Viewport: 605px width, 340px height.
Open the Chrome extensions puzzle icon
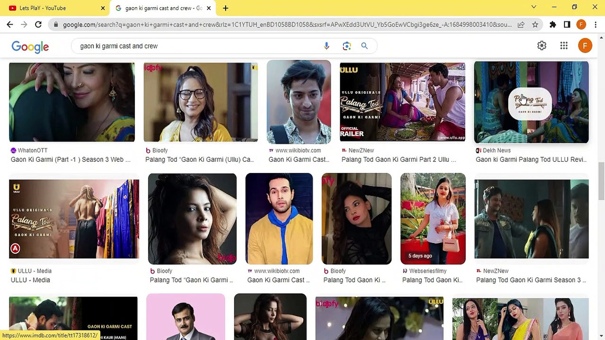coord(553,25)
